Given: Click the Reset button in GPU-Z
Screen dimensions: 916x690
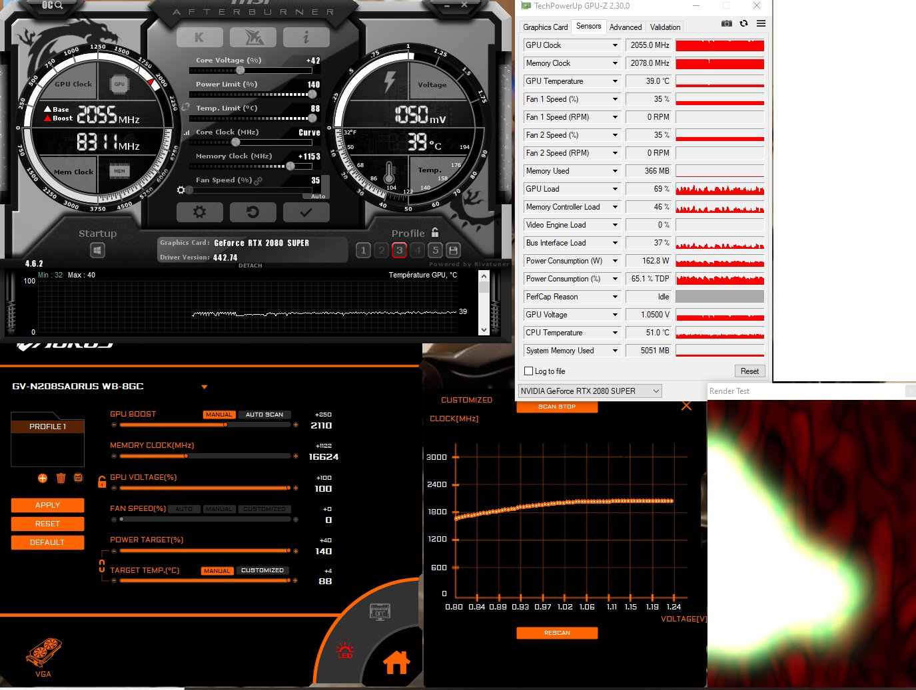Looking at the screenshot, I should [749, 371].
